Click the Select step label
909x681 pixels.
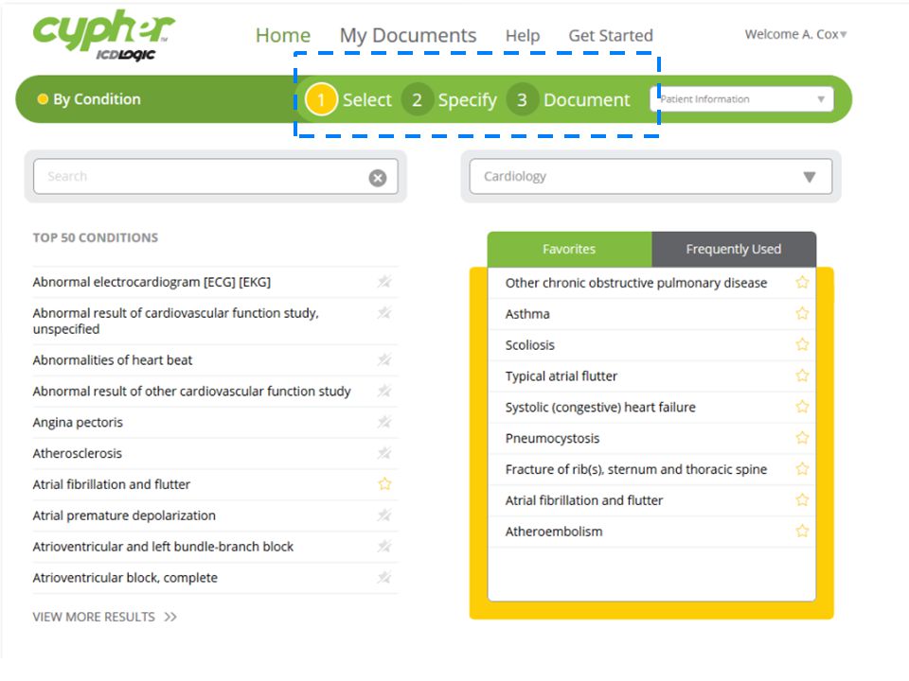367,99
